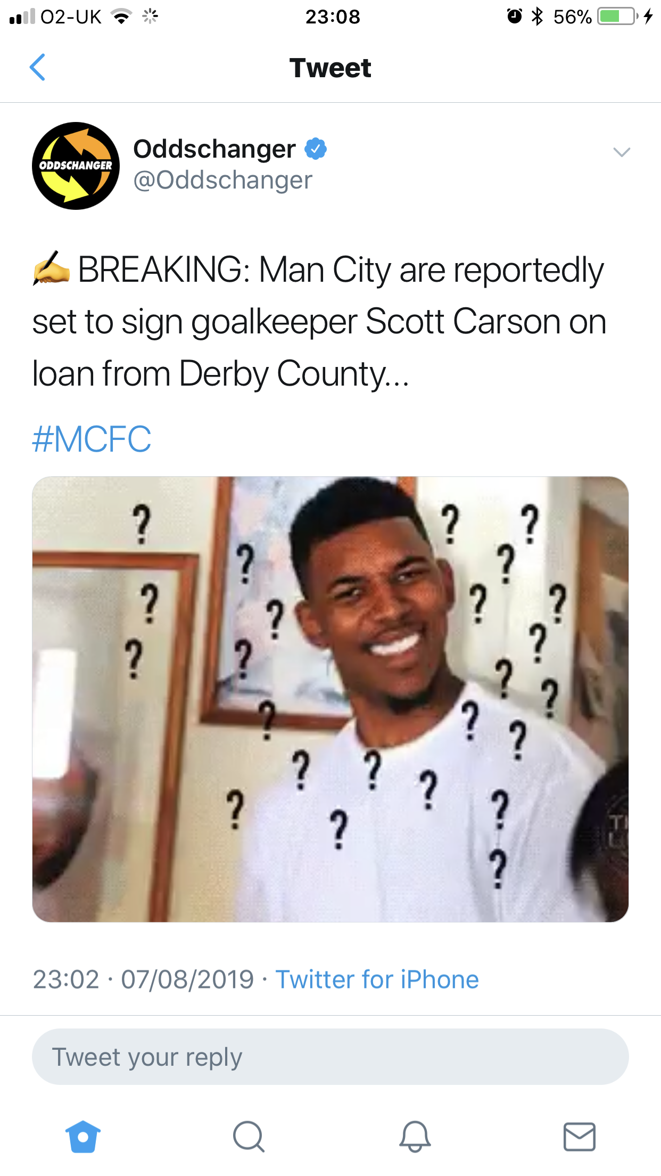Open the Oddschanger display name
661x1176 pixels.
pos(214,149)
